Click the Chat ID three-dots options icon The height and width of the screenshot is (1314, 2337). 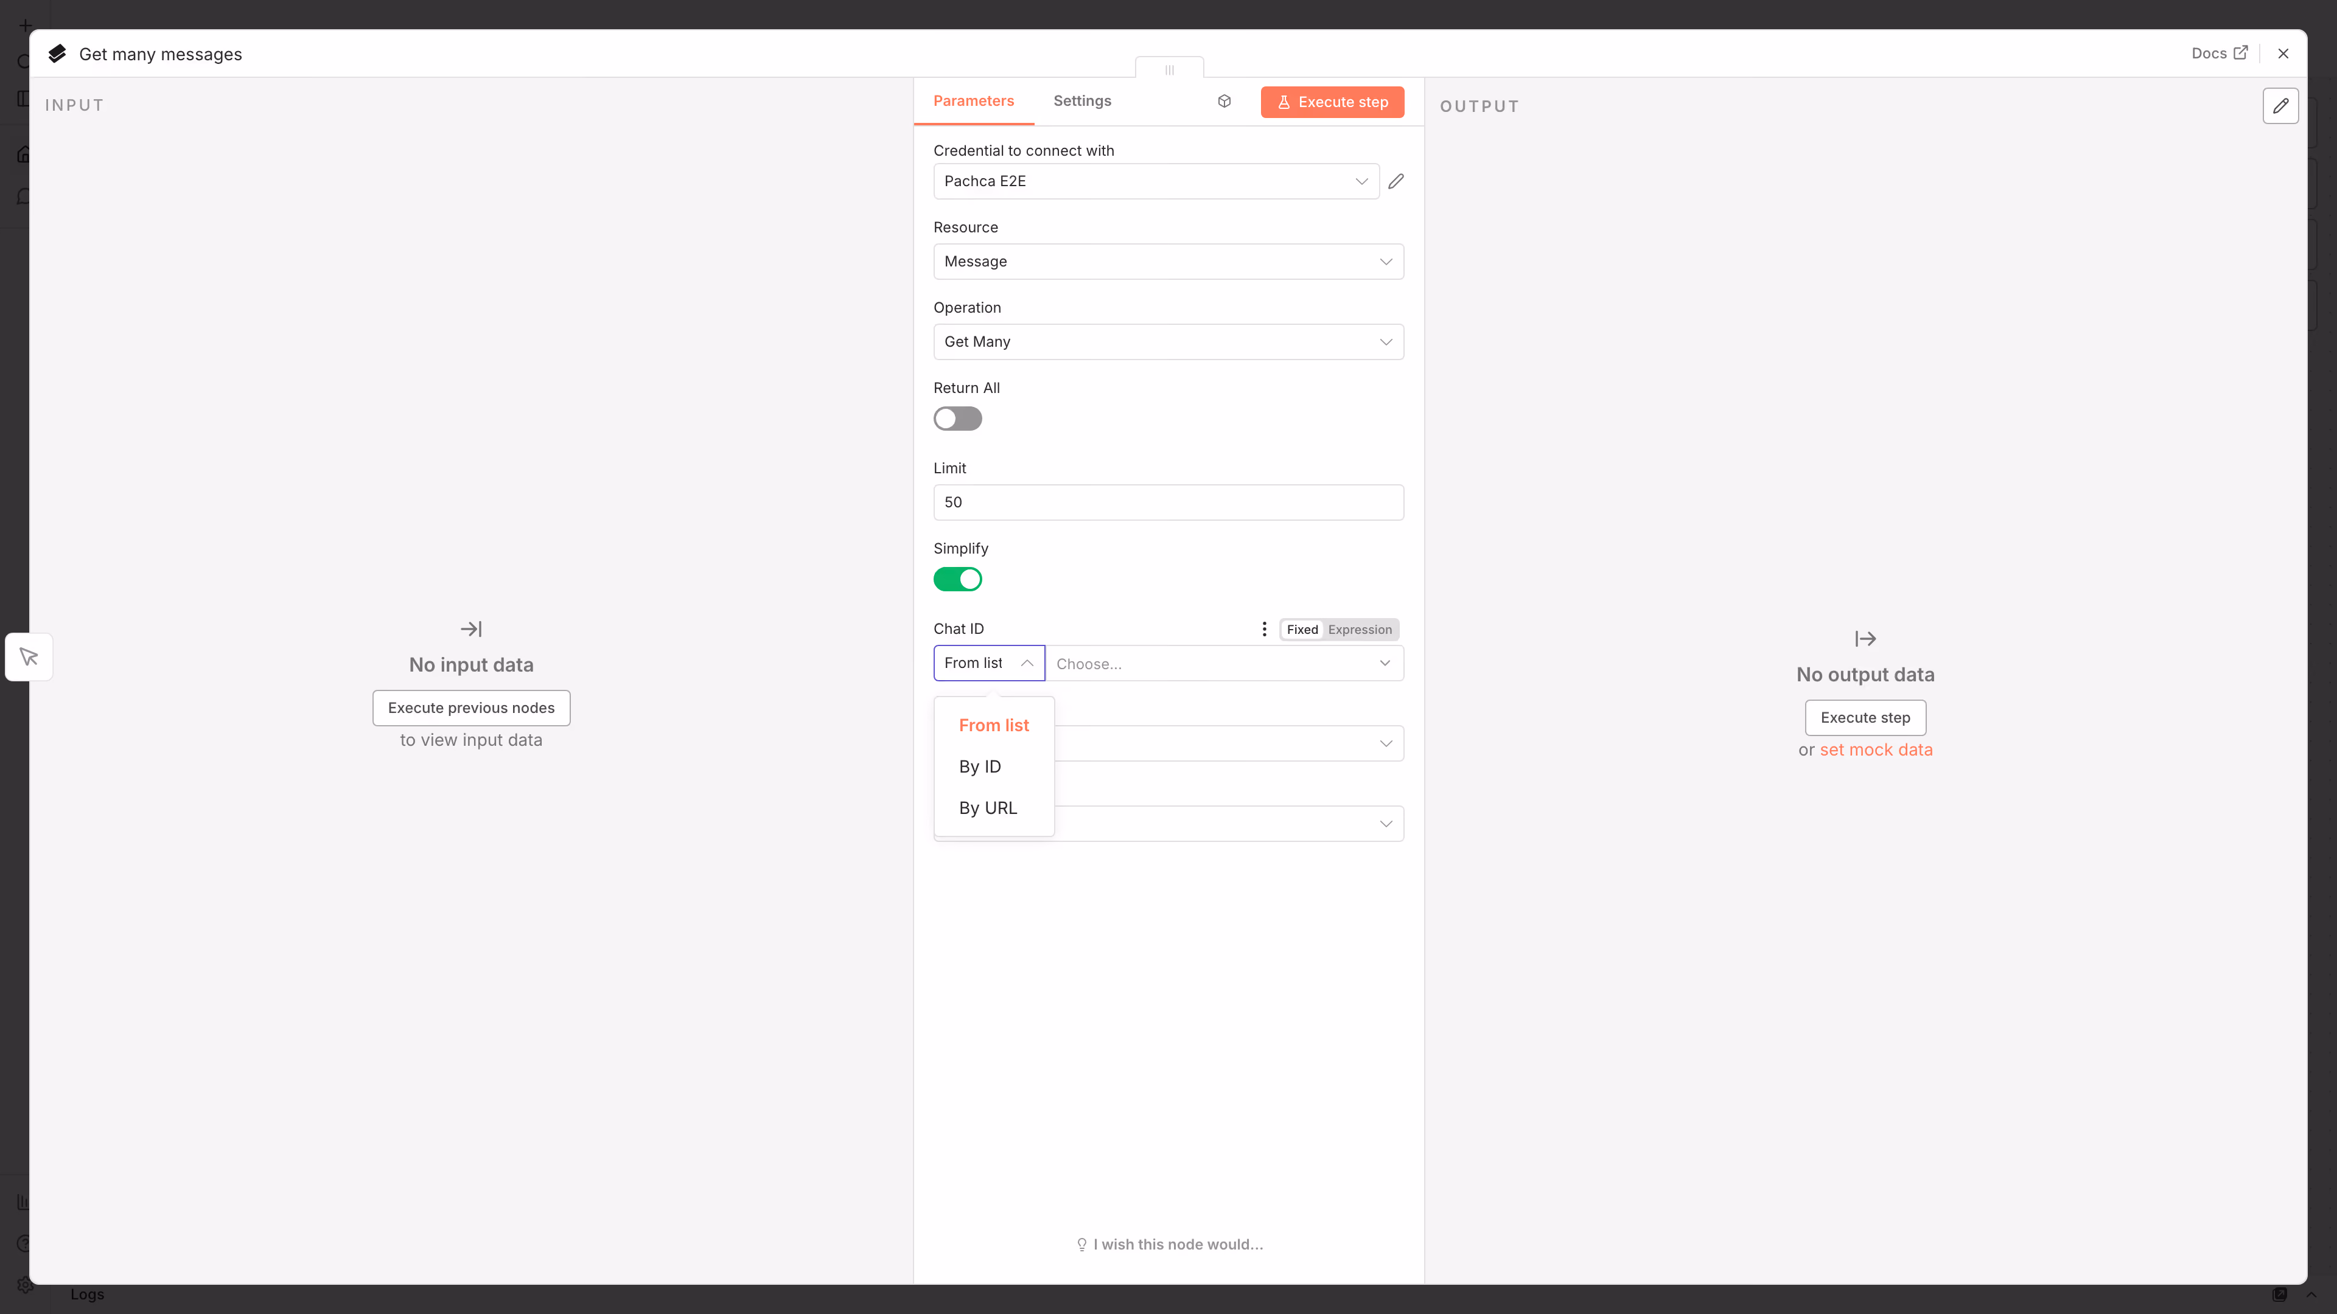(1264, 630)
